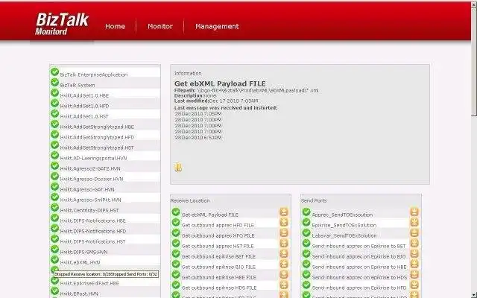Open Get outbound epikrise BJO FILE receive location
The height and width of the screenshot is (298, 477).
click(x=218, y=267)
